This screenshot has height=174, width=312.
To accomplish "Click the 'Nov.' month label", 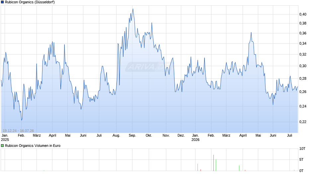I will coord(166,136).
